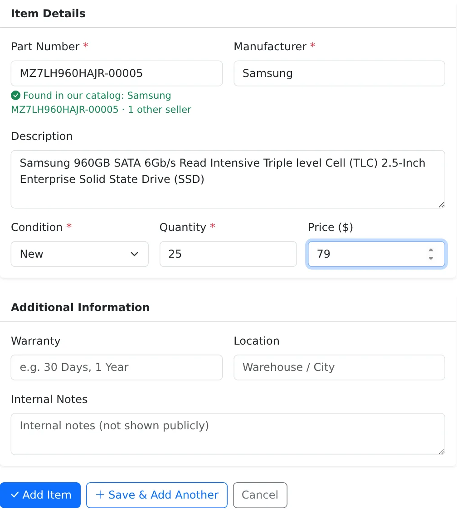This screenshot has width=457, height=509.
Task: Click the Description label
Action: (x=42, y=136)
